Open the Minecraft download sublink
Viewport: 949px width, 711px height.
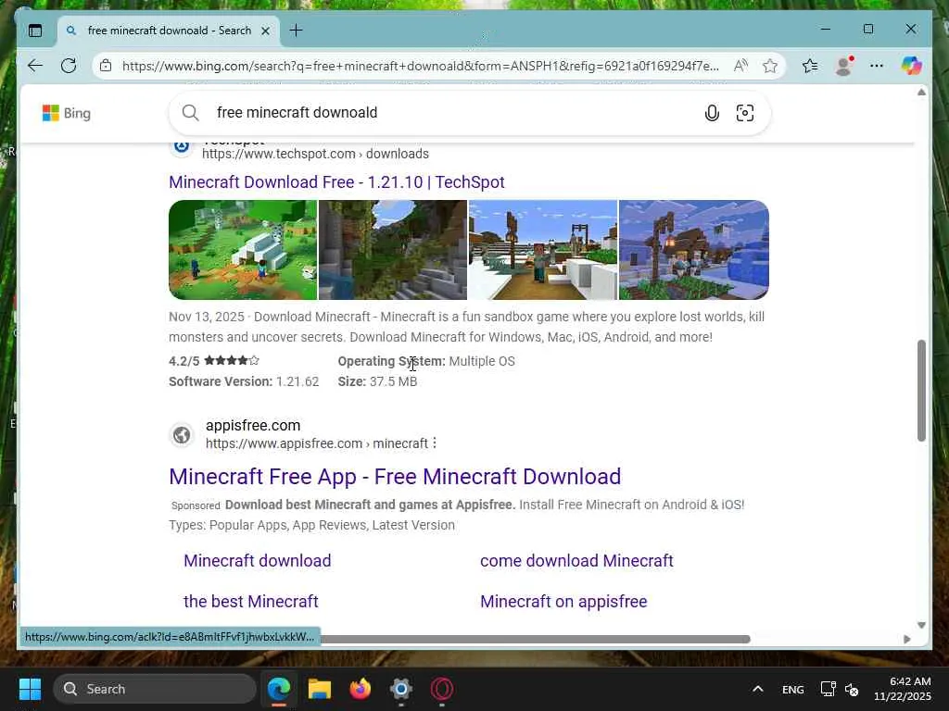[258, 560]
